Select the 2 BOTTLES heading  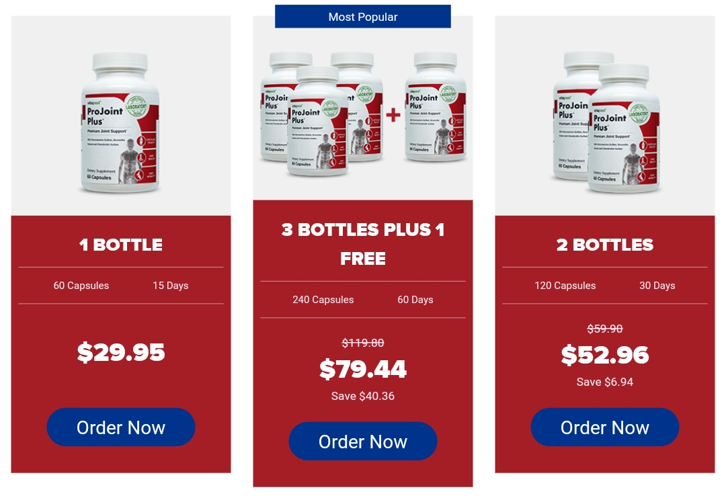(x=605, y=245)
